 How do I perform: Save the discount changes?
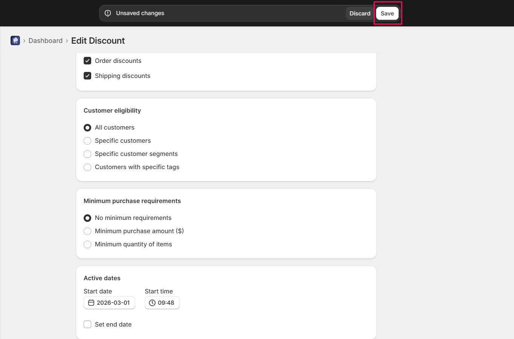tap(387, 14)
